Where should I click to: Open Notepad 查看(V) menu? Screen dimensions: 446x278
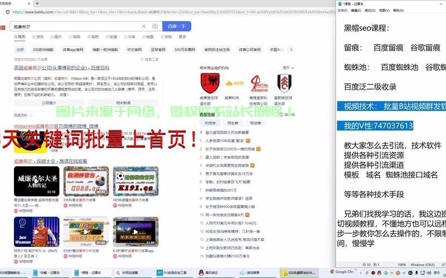click(384, 10)
